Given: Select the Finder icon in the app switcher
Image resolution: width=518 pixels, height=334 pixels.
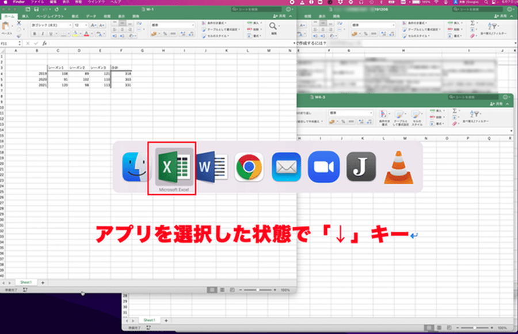Looking at the screenshot, I should click(135, 167).
